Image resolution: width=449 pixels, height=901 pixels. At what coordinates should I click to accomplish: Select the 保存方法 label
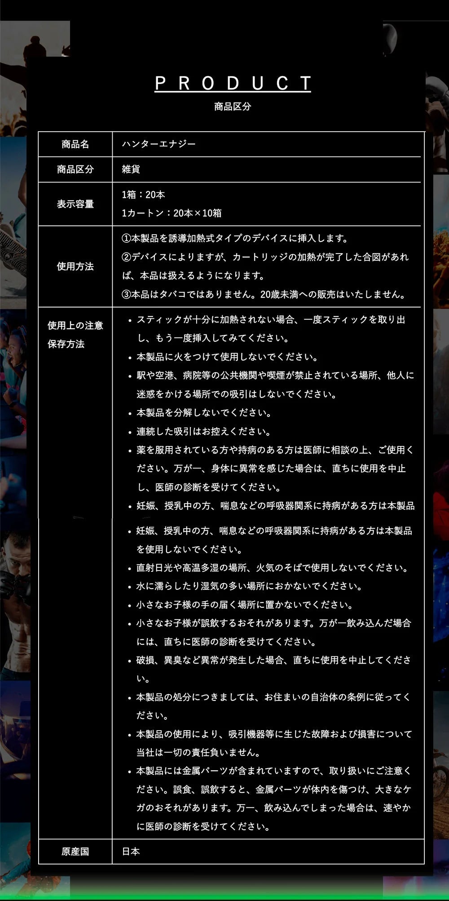(66, 344)
